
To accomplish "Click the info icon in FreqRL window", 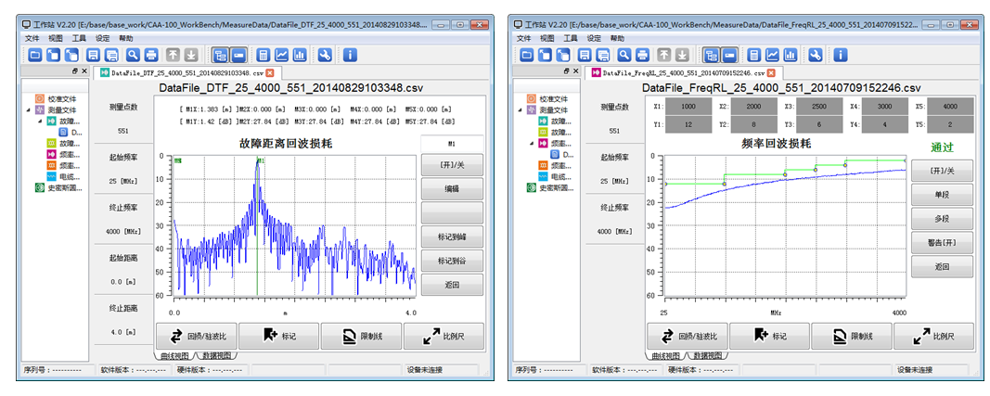I will click(840, 55).
